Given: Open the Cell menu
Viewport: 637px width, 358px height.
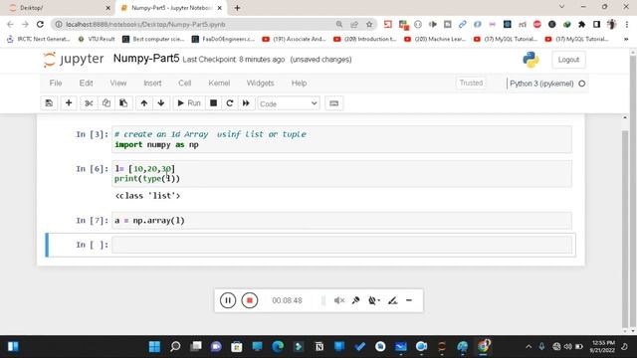Looking at the screenshot, I should pyautogui.click(x=184, y=83).
